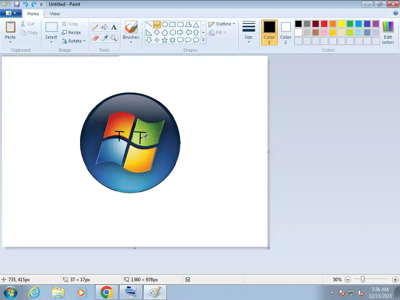This screenshot has height=300, width=400.
Task: Save the drawing via Quick Access icon
Action: pyautogui.click(x=17, y=4)
